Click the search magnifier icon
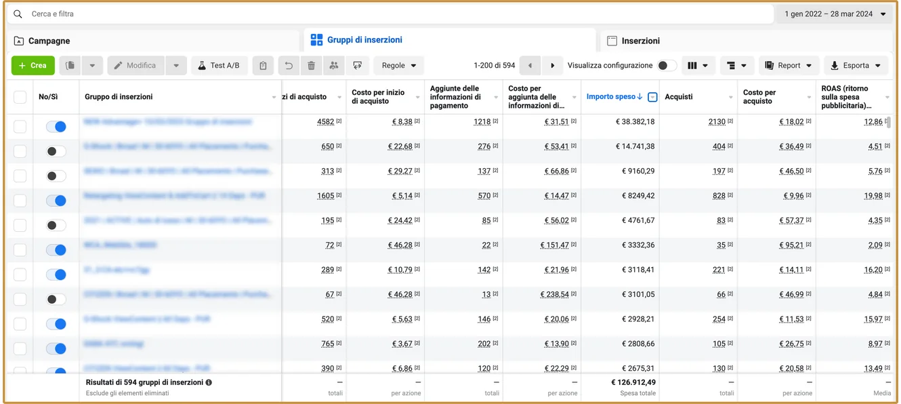The width and height of the screenshot is (901, 404). click(x=18, y=14)
